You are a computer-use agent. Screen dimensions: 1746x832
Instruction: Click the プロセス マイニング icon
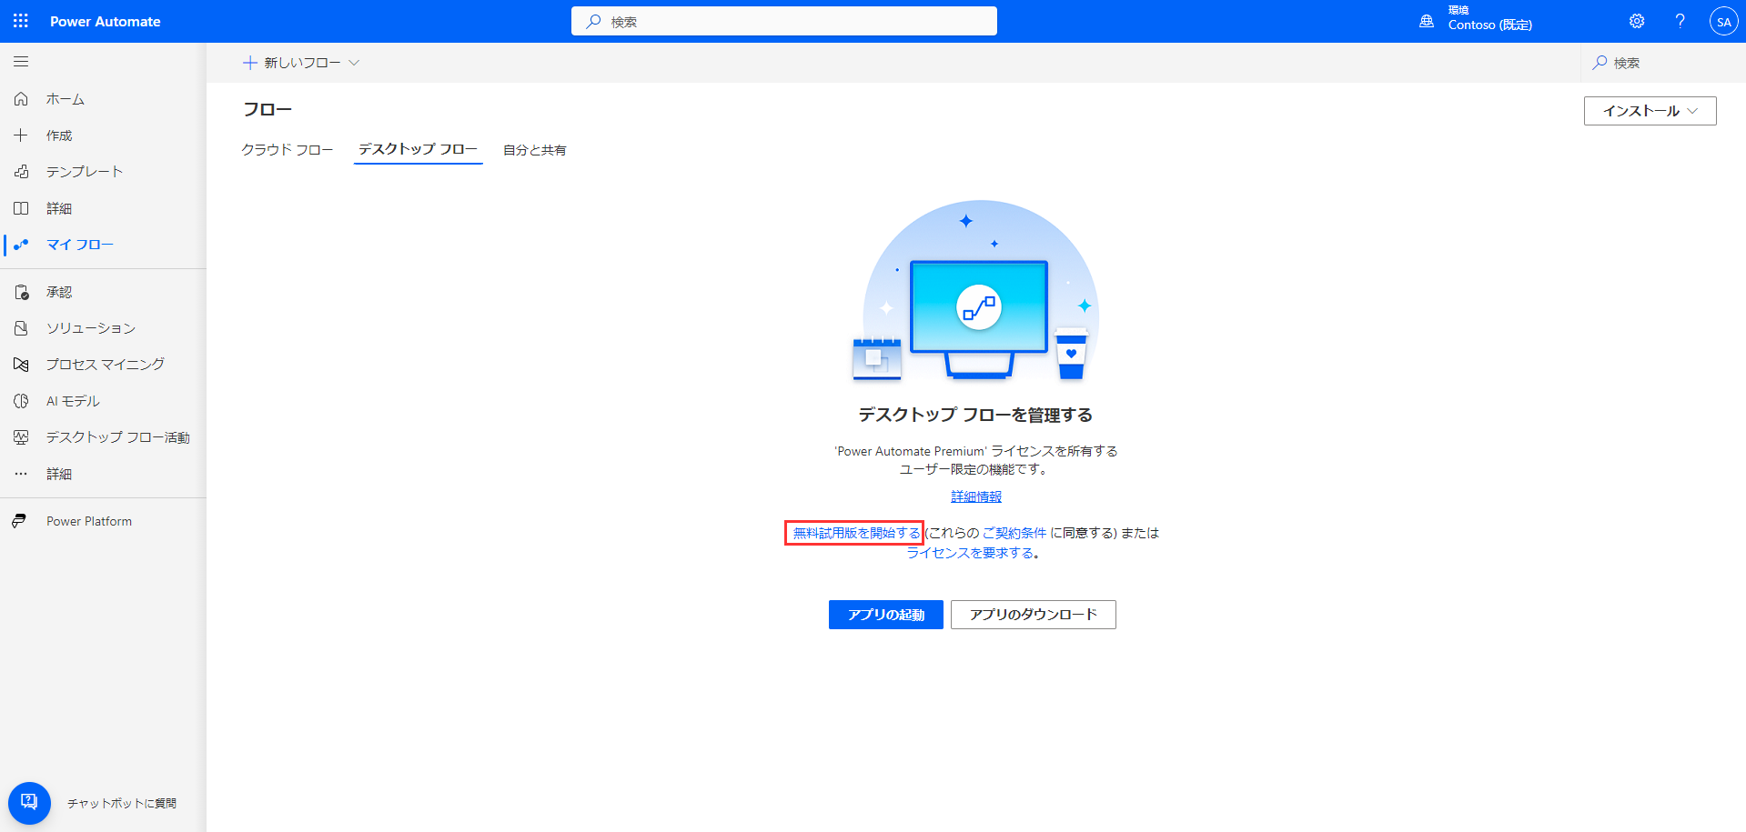pyautogui.click(x=21, y=364)
